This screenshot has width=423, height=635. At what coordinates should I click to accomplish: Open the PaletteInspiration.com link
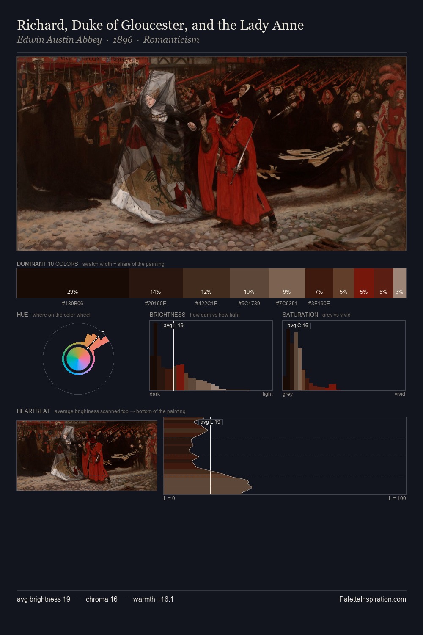point(373,599)
